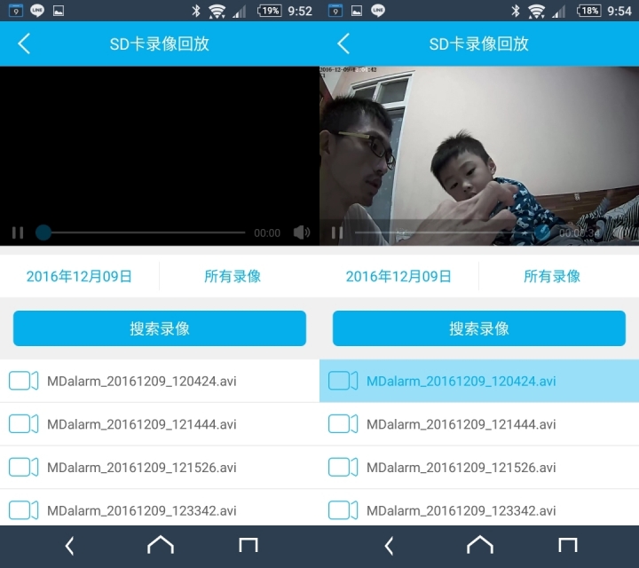Pause playback in the right video player

[x=337, y=233]
